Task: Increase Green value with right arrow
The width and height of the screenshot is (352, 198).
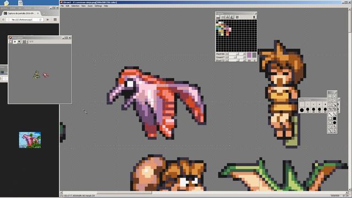Action: [x=244, y=57]
